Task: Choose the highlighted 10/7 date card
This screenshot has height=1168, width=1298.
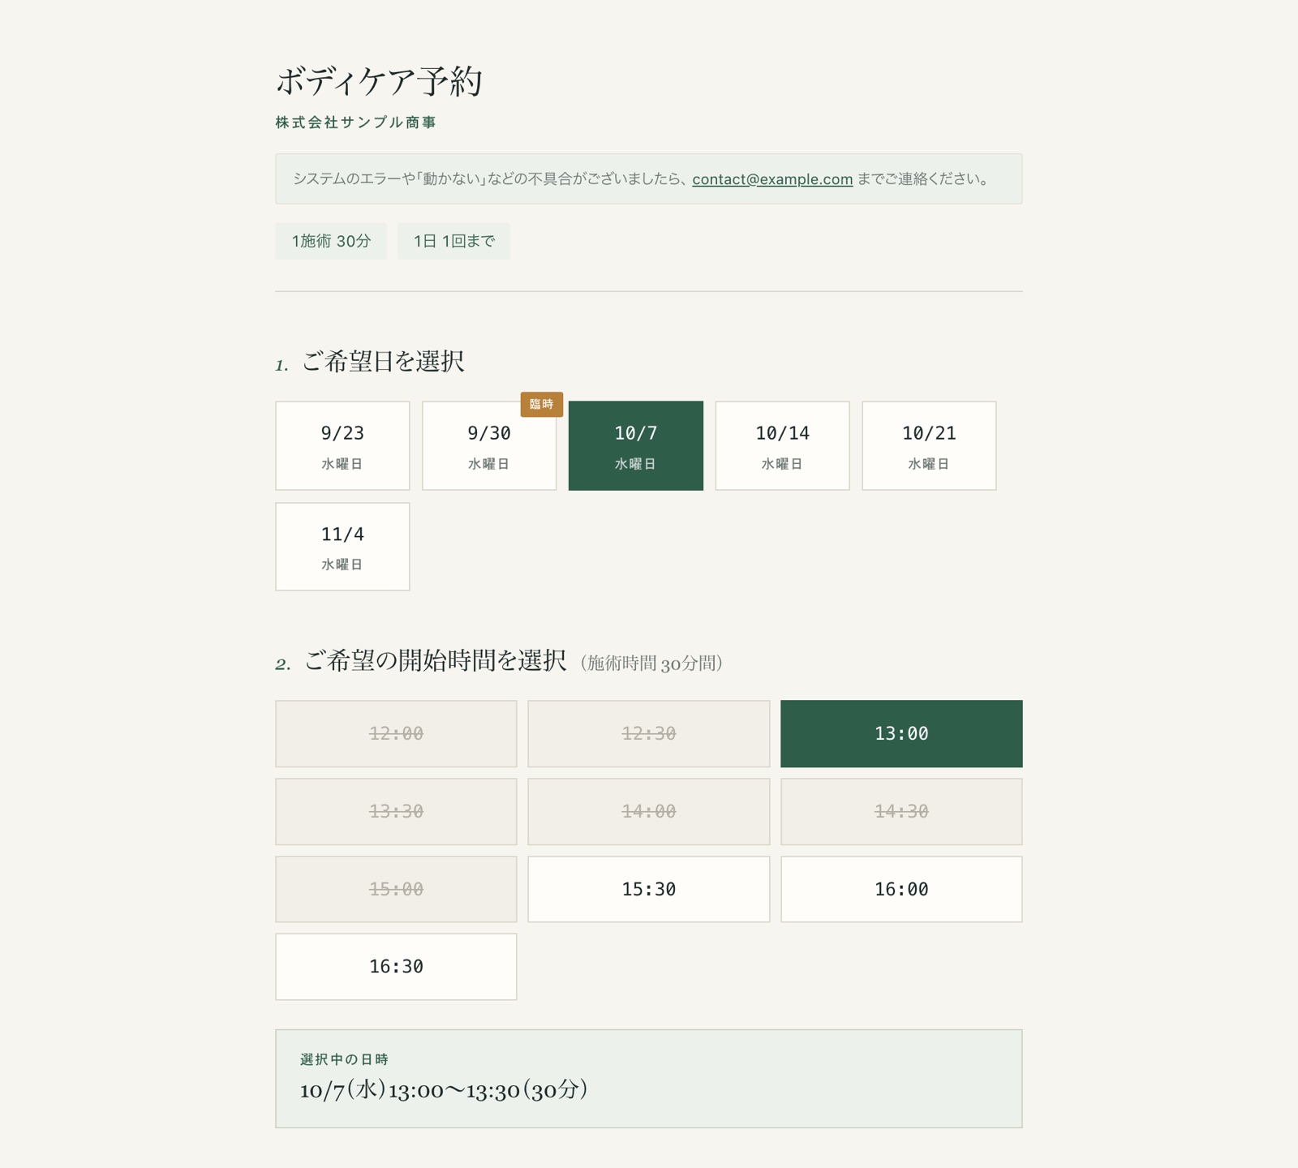Action: pyautogui.click(x=636, y=445)
